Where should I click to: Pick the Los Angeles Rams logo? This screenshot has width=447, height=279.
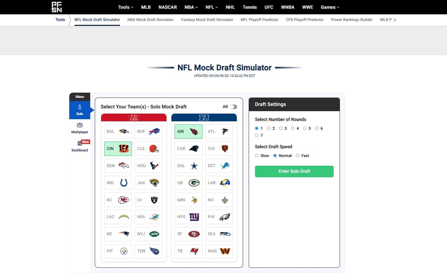point(225,183)
